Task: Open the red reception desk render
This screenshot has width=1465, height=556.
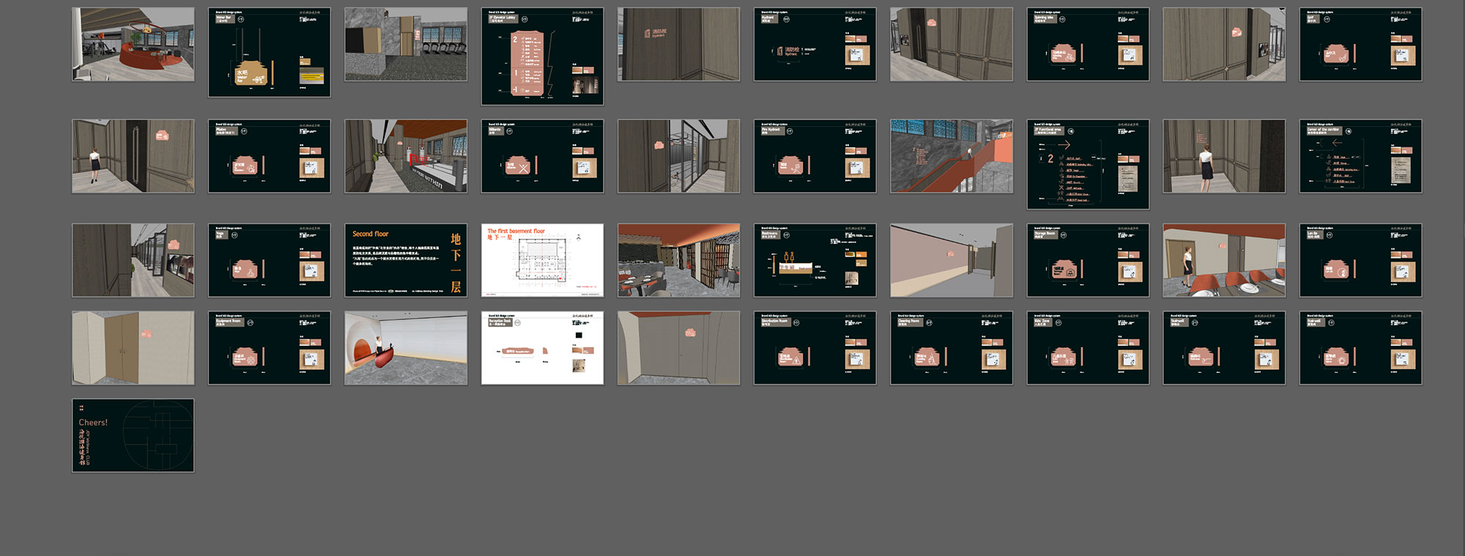Action: click(x=406, y=348)
